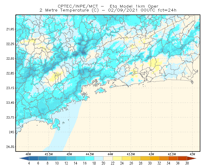This screenshot has height=166, width=216.
Task: Pick the colorbar segment between 30 and 32
Action: (154, 158)
